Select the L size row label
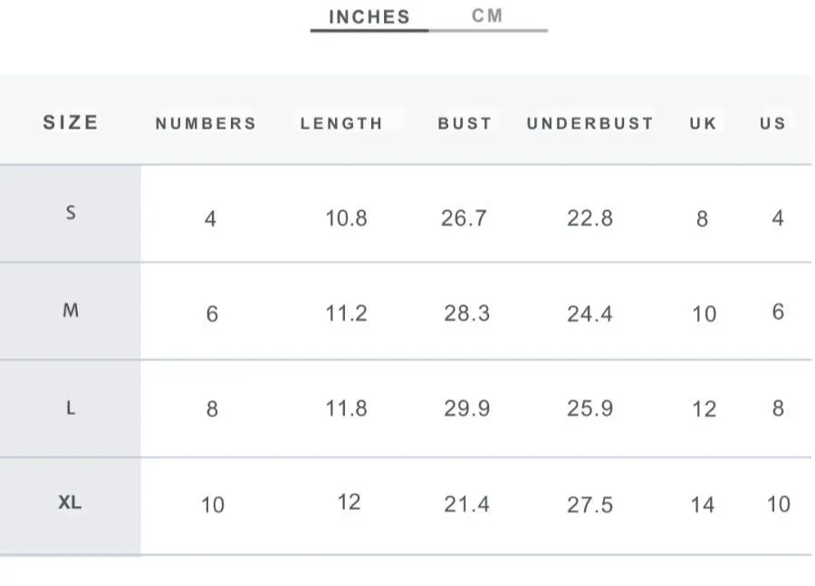Screen dimensions: 815x586 coord(71,408)
